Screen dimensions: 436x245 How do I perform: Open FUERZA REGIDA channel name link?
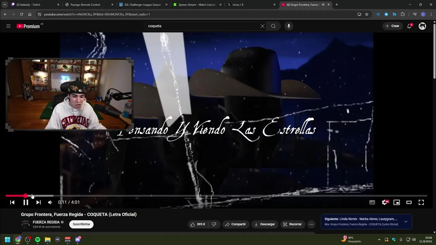[46, 222]
